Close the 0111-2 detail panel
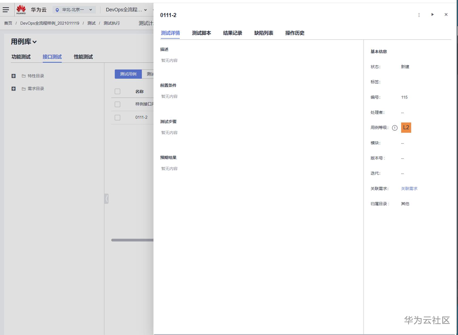This screenshot has height=335, width=458. coord(446,15)
